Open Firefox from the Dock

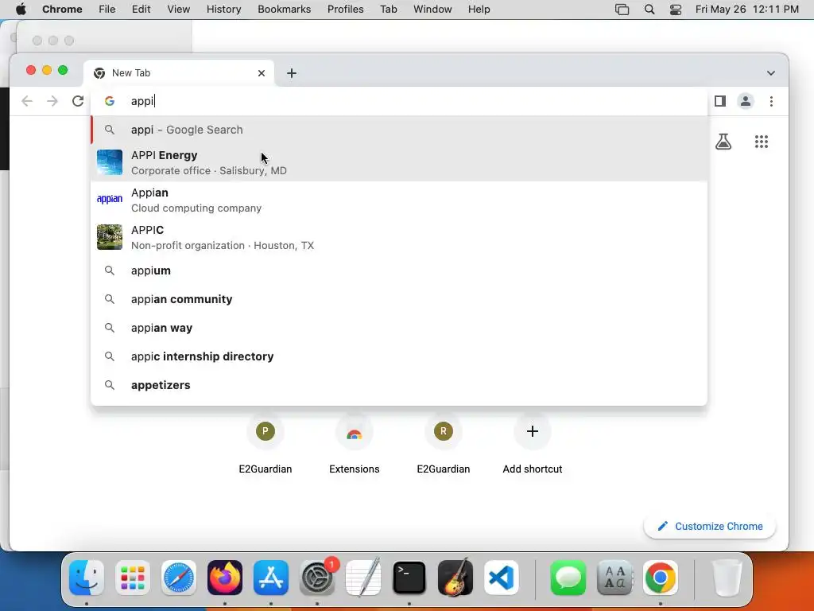(225, 578)
